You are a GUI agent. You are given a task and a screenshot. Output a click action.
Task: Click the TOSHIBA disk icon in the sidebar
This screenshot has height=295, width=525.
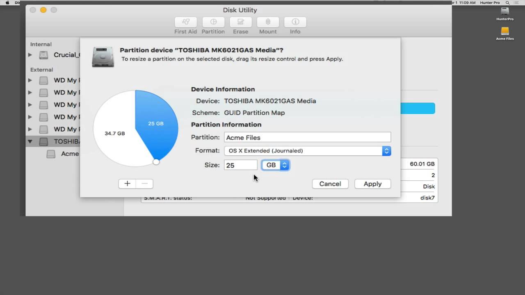43,141
